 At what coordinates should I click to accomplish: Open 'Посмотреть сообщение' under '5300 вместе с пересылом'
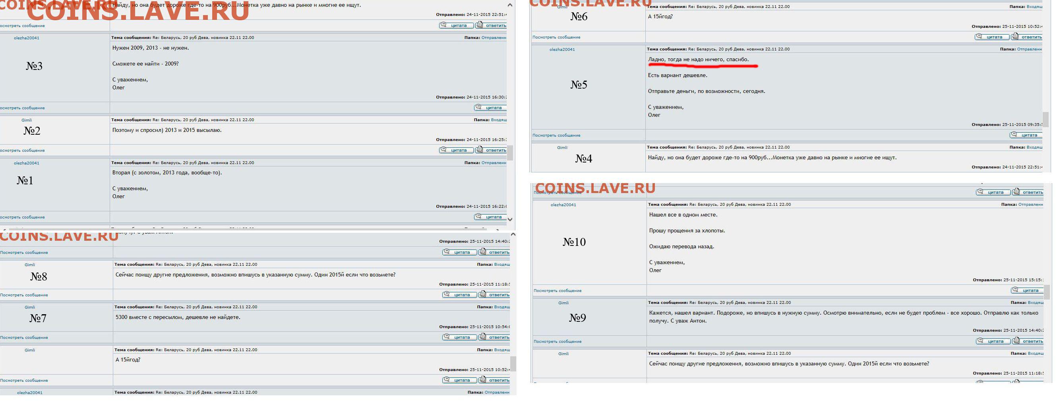click(x=24, y=338)
